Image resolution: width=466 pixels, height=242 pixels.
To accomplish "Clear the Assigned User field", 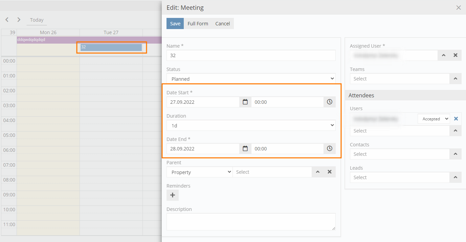I will (x=456, y=55).
